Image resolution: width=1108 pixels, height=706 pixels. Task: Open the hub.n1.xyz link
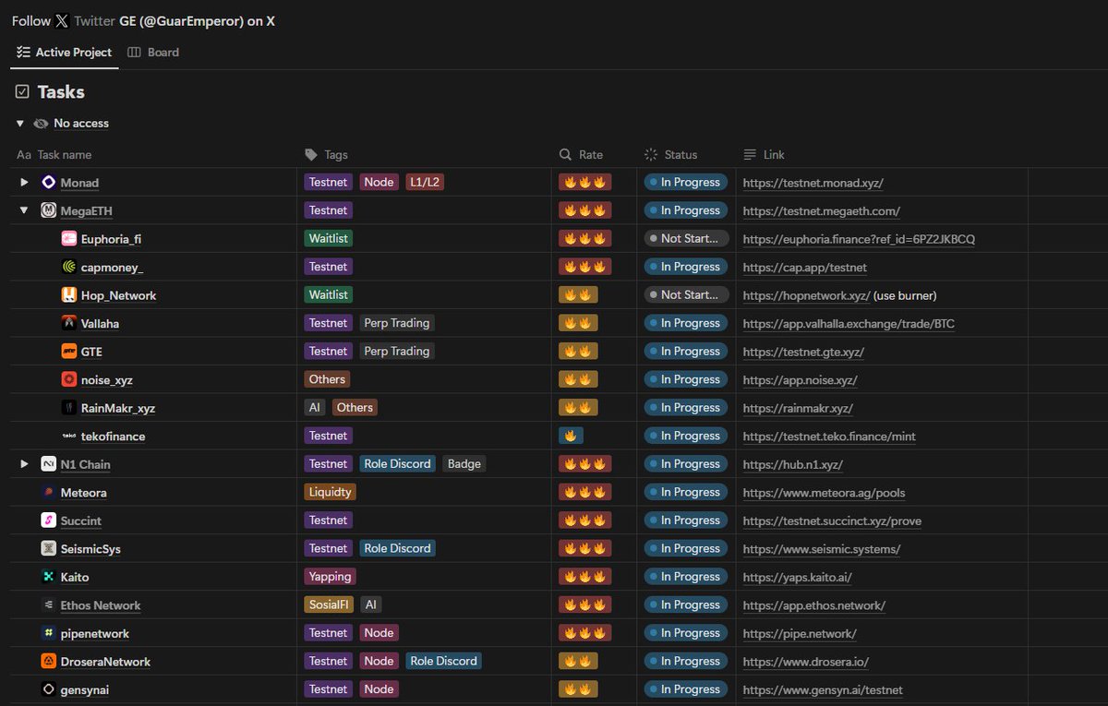tap(793, 464)
